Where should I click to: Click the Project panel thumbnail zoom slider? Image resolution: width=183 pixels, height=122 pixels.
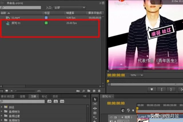point(25,91)
